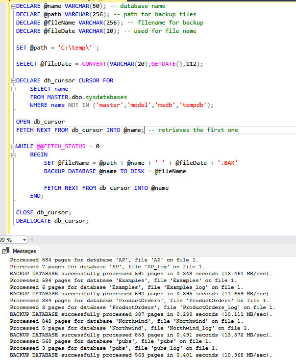Image resolution: width=296 pixels, height=360 pixels.
Task: Click message for file 'ProductOrders_log'
Action: [143, 308]
